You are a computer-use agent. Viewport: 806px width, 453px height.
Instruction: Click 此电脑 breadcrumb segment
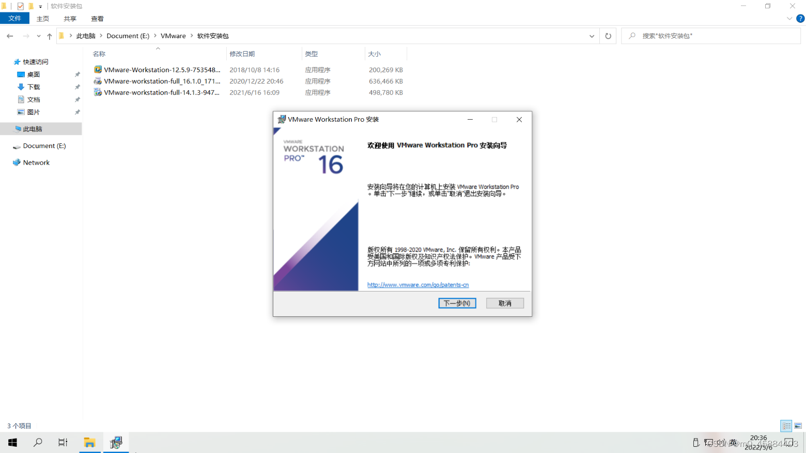click(x=86, y=36)
